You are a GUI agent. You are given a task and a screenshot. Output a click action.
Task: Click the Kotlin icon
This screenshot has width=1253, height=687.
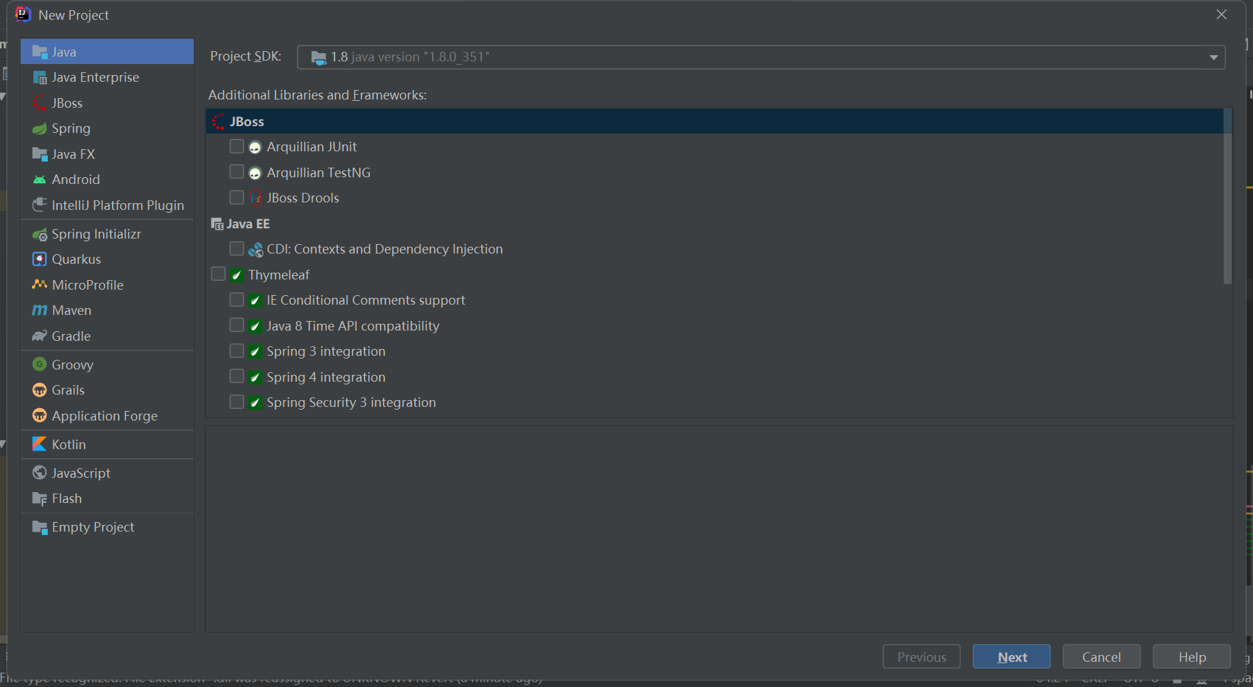point(40,444)
